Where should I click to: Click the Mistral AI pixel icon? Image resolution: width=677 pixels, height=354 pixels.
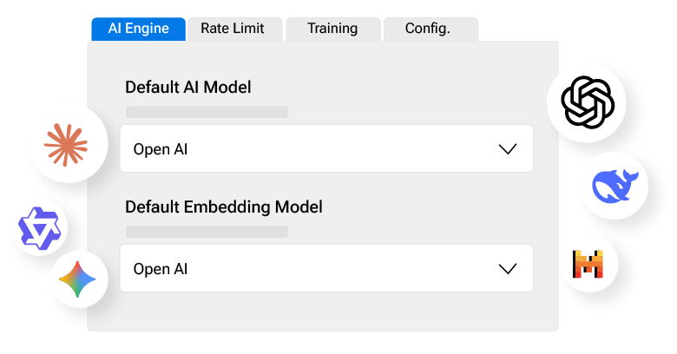point(588,263)
